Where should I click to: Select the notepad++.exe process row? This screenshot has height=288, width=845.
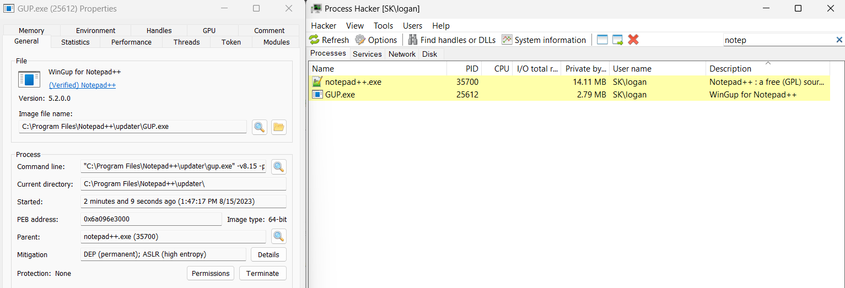(569, 82)
